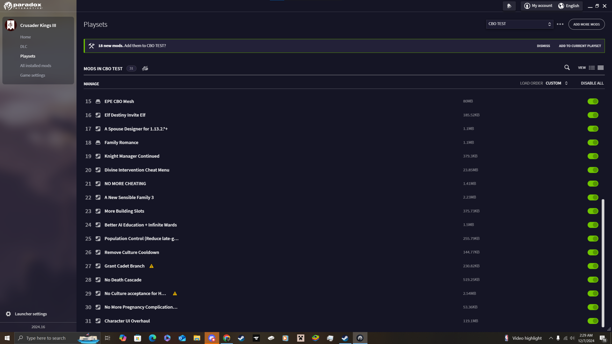Click the playset three-dots options menu

click(x=560, y=24)
